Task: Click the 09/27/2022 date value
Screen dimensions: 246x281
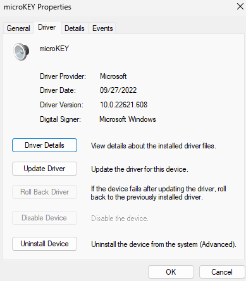Action: (118, 90)
